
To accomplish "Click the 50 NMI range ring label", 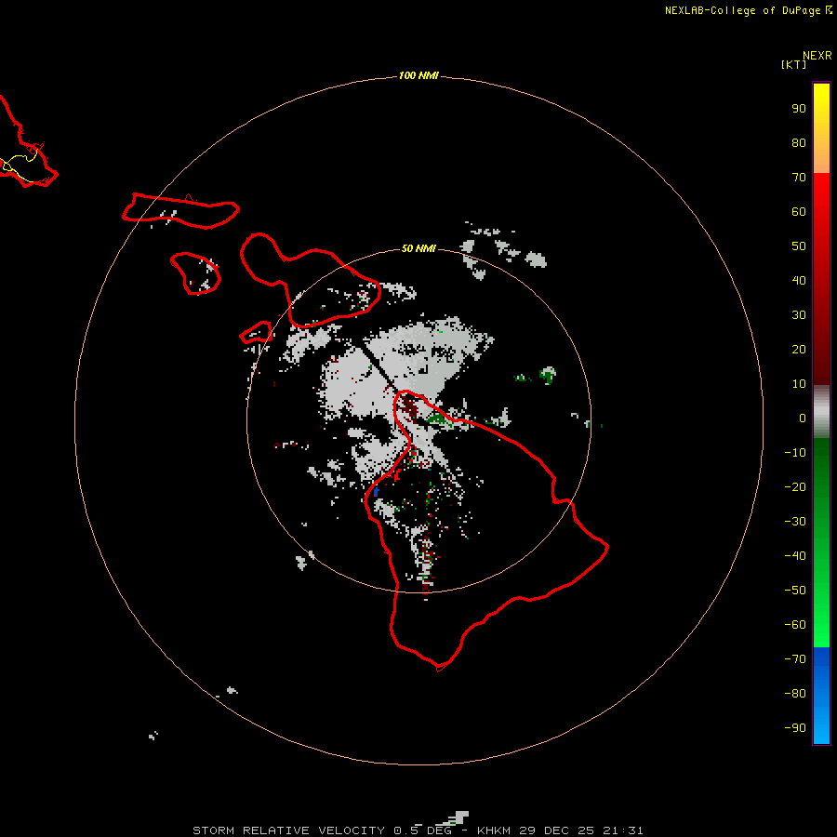I will 418,248.
